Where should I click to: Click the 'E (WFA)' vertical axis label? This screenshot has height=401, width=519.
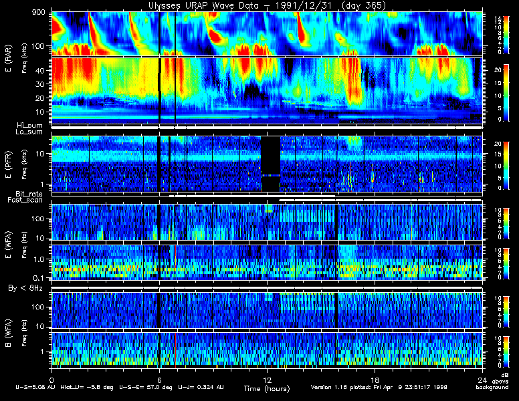(x=8, y=245)
